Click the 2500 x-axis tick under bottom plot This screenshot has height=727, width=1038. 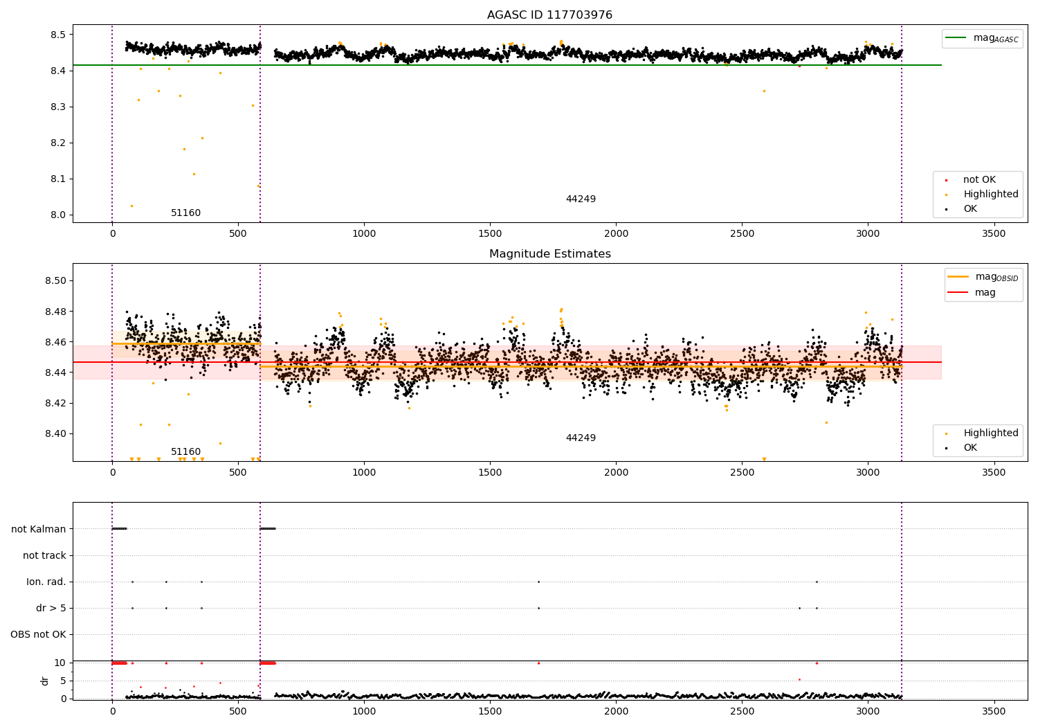click(x=742, y=712)
